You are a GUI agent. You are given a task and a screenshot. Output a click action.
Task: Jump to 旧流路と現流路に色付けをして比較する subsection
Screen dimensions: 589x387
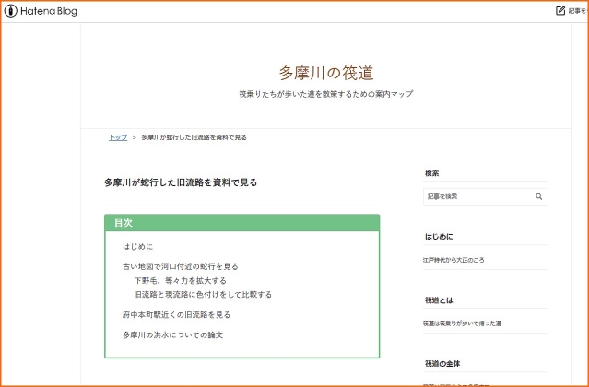pos(203,295)
